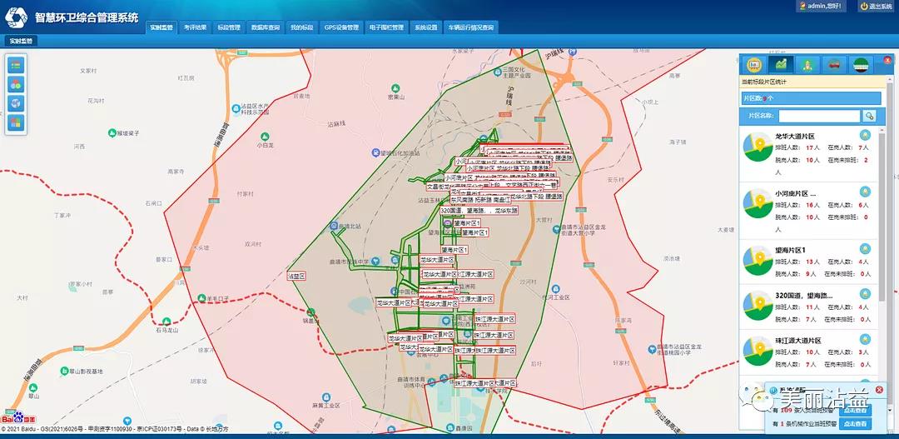Click the globe icon in left map toolbar

[x=16, y=103]
